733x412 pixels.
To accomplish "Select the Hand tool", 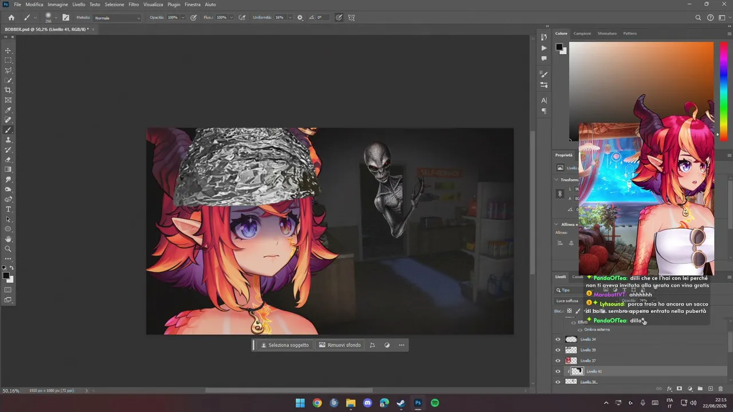I will (x=8, y=239).
